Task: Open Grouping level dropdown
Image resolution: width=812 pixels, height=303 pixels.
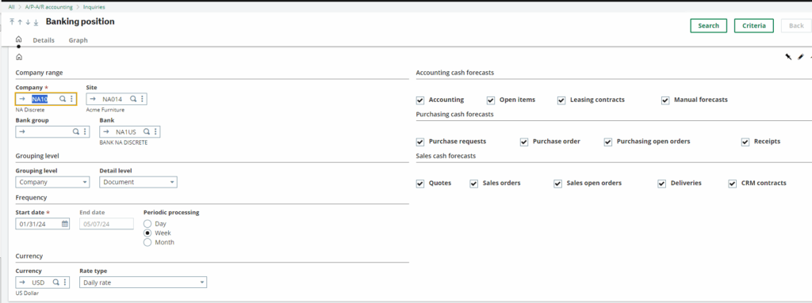Action: (x=52, y=182)
